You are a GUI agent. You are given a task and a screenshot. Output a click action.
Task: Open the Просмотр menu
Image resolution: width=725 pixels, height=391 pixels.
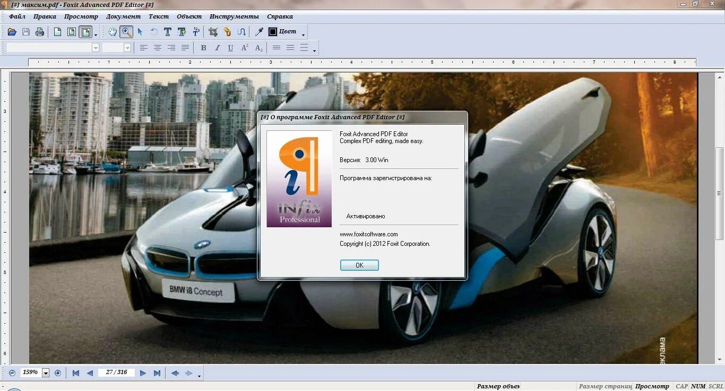point(81,16)
